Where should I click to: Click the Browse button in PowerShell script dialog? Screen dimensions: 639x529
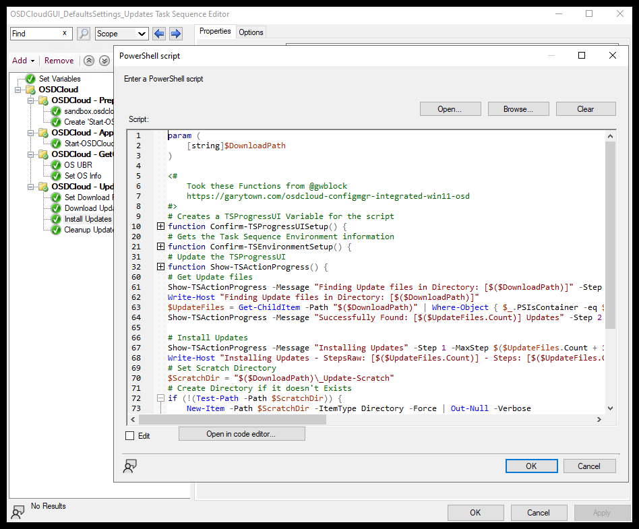[518, 108]
